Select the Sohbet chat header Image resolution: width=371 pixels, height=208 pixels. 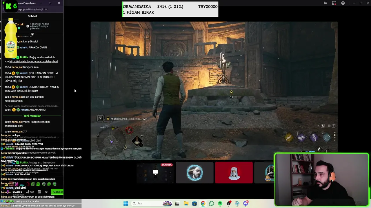tap(32, 16)
